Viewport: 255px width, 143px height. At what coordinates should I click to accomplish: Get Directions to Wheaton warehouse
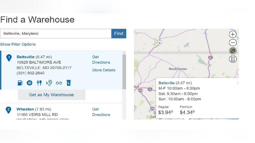101,112
